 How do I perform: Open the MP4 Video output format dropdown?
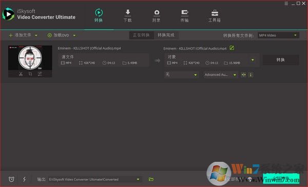coord(278,35)
